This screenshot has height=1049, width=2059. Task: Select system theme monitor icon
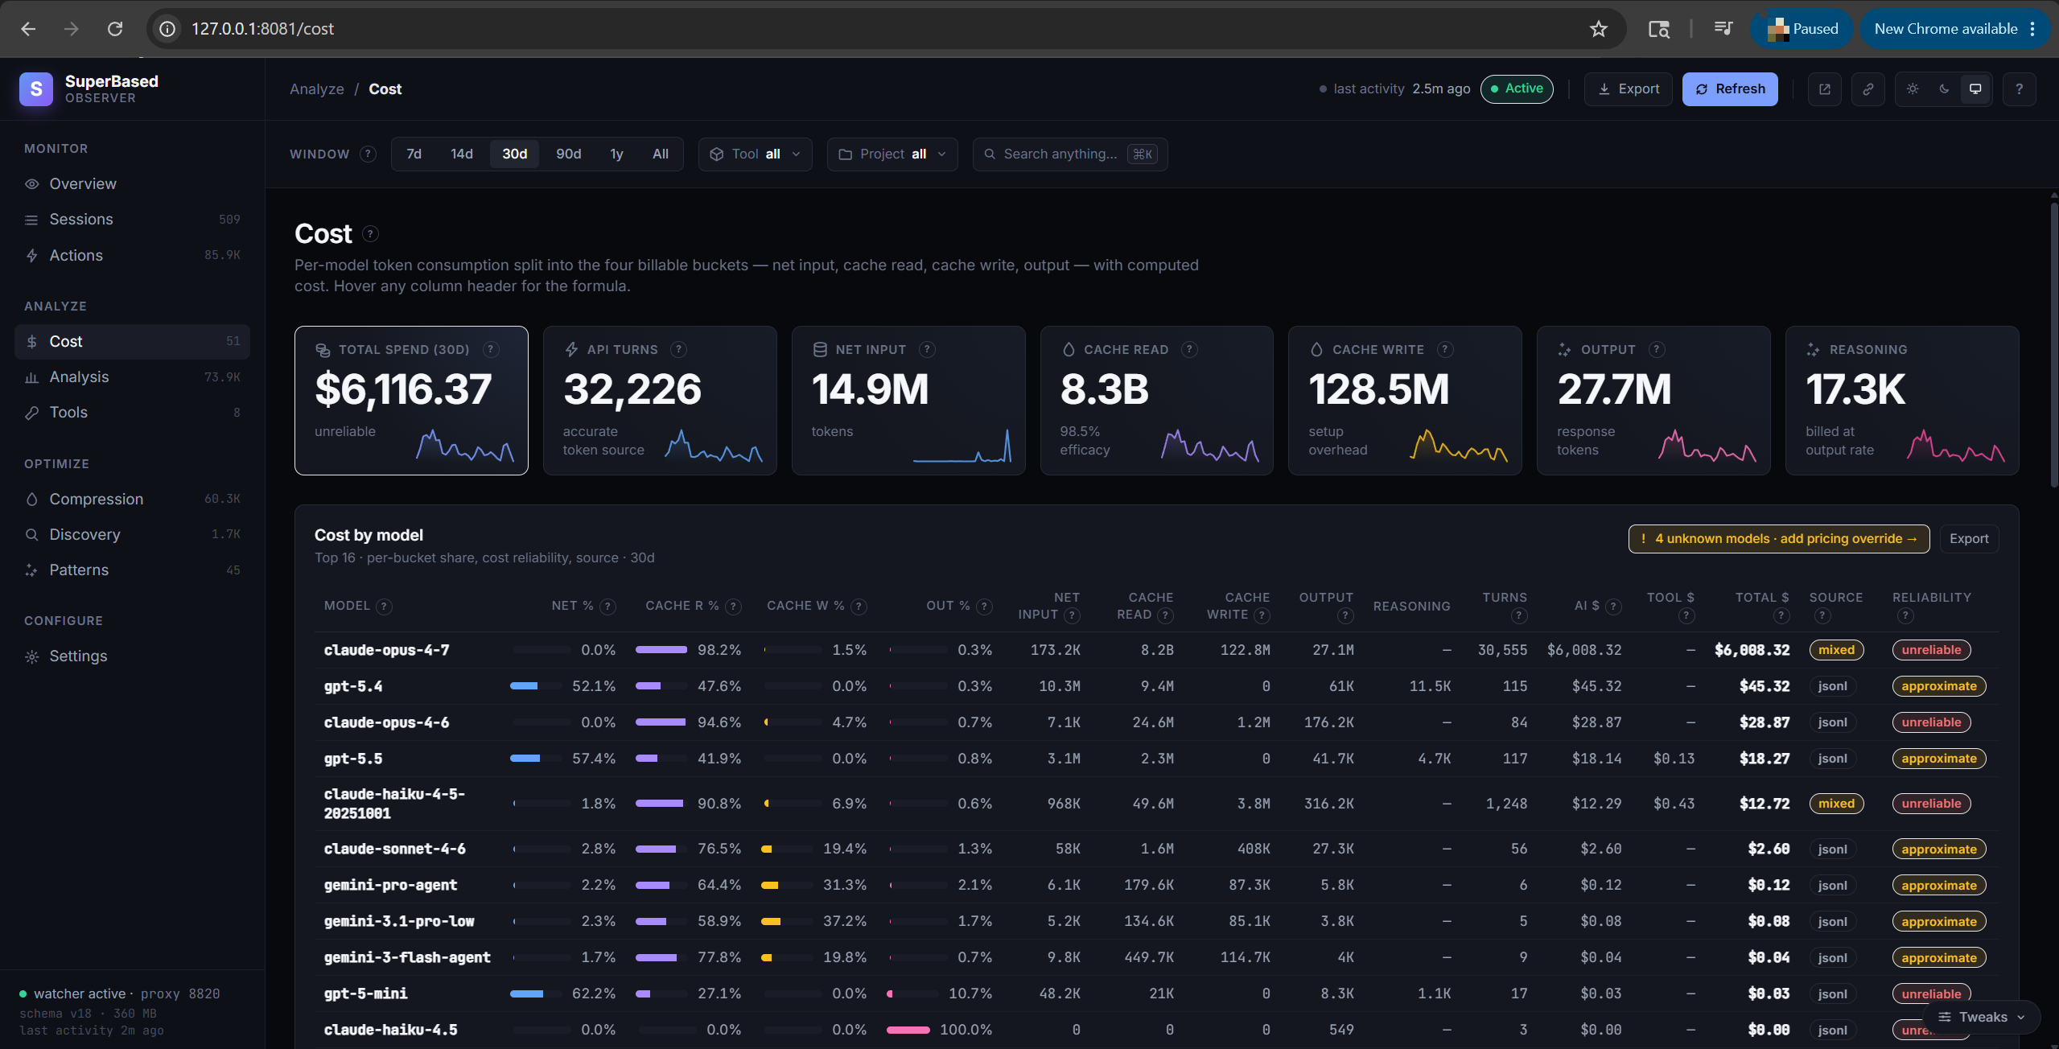(1975, 89)
